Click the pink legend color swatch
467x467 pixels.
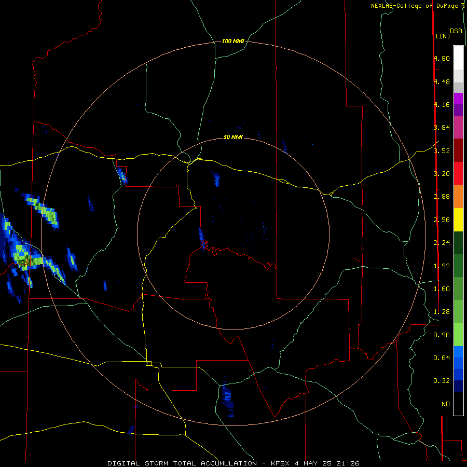[458, 127]
